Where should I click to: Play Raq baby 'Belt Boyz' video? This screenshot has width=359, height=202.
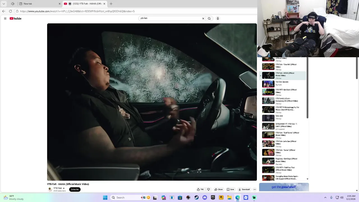click(283, 161)
